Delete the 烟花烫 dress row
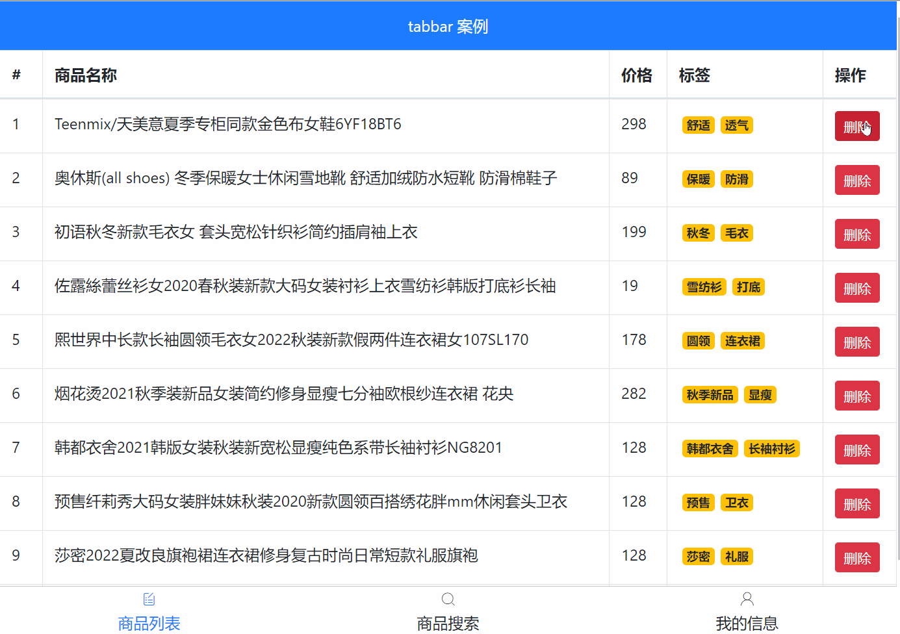Image resolution: width=900 pixels, height=634 pixels. (857, 396)
